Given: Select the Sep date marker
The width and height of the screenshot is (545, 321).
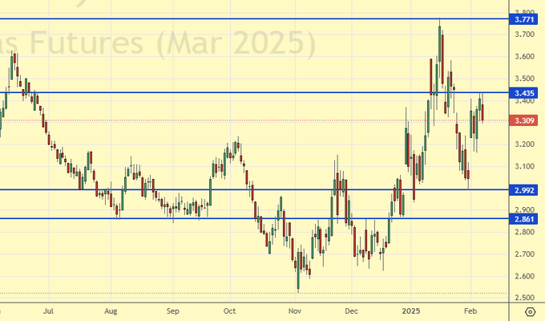Looking at the screenshot, I should point(172,310).
